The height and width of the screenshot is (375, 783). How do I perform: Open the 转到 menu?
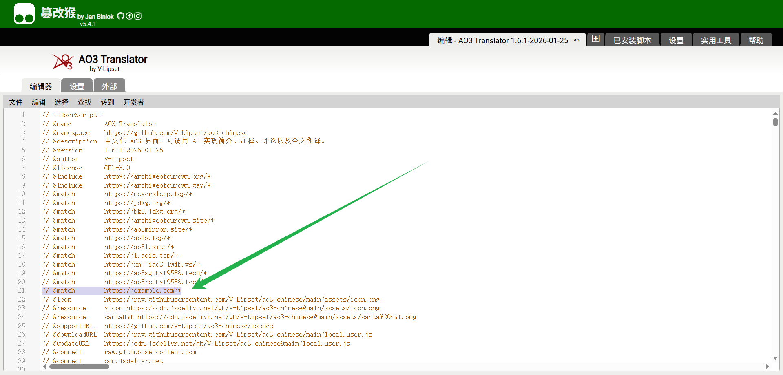pos(107,102)
